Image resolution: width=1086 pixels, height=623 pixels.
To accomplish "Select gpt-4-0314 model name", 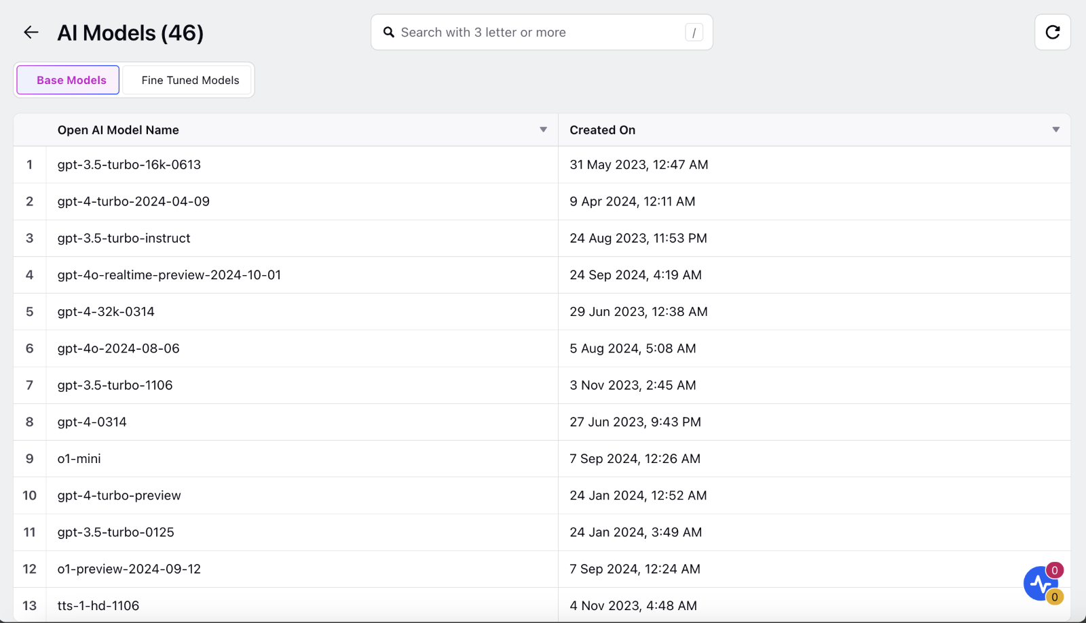I will coord(92,422).
